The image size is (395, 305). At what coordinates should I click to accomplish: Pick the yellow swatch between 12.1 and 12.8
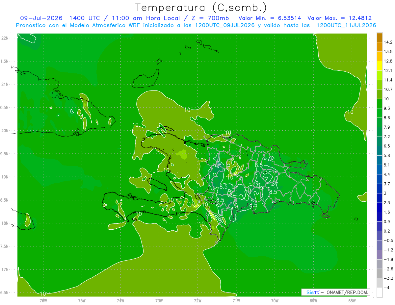pos(380,66)
